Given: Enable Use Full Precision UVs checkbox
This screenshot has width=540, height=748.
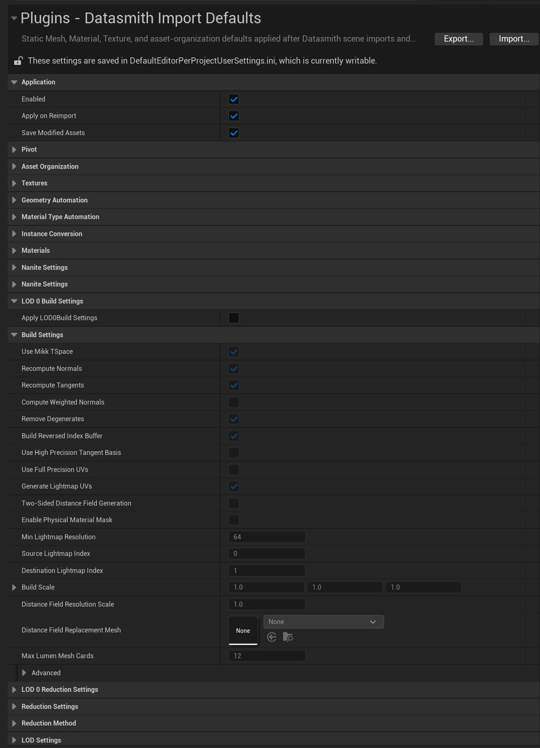Looking at the screenshot, I should [234, 470].
